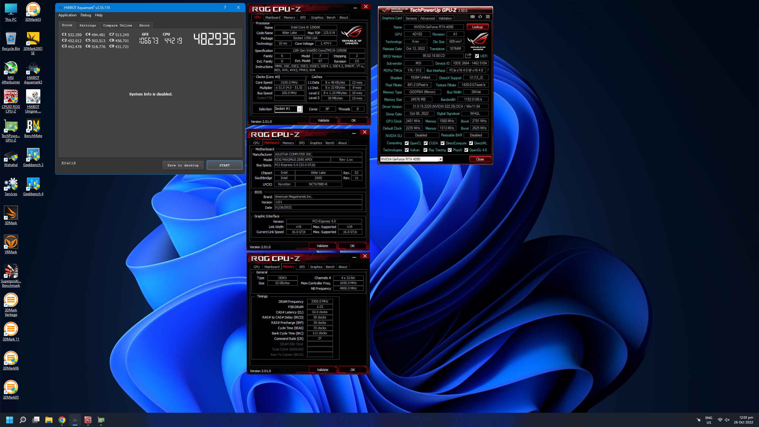Click ENG US language indicator in taskbar
759x427 pixels.
coord(709,420)
